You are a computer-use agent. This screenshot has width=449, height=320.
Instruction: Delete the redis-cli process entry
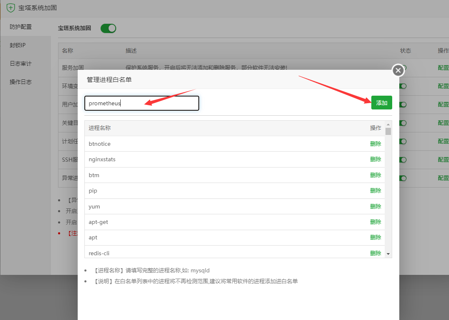[x=375, y=253]
